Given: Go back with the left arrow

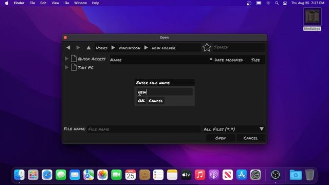Looking at the screenshot, I should [x=68, y=48].
